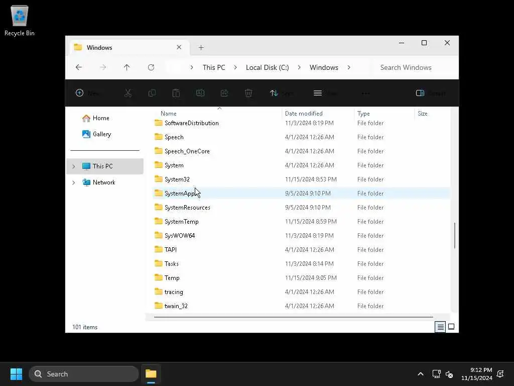Click the Temp folder icon
The width and height of the screenshot is (514, 386).
159,277
